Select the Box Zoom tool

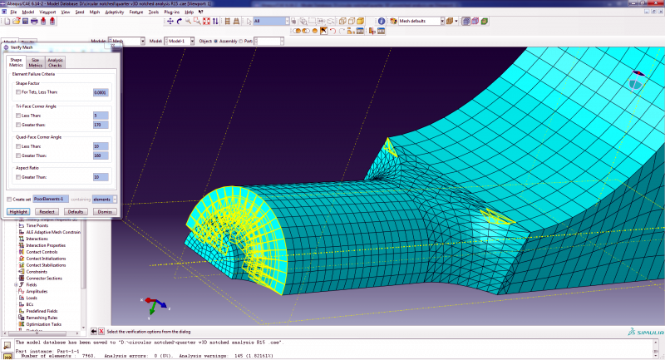197,22
